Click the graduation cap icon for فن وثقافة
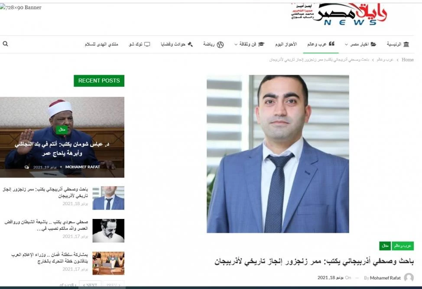This screenshot has width=422, height=289. click(x=261, y=44)
